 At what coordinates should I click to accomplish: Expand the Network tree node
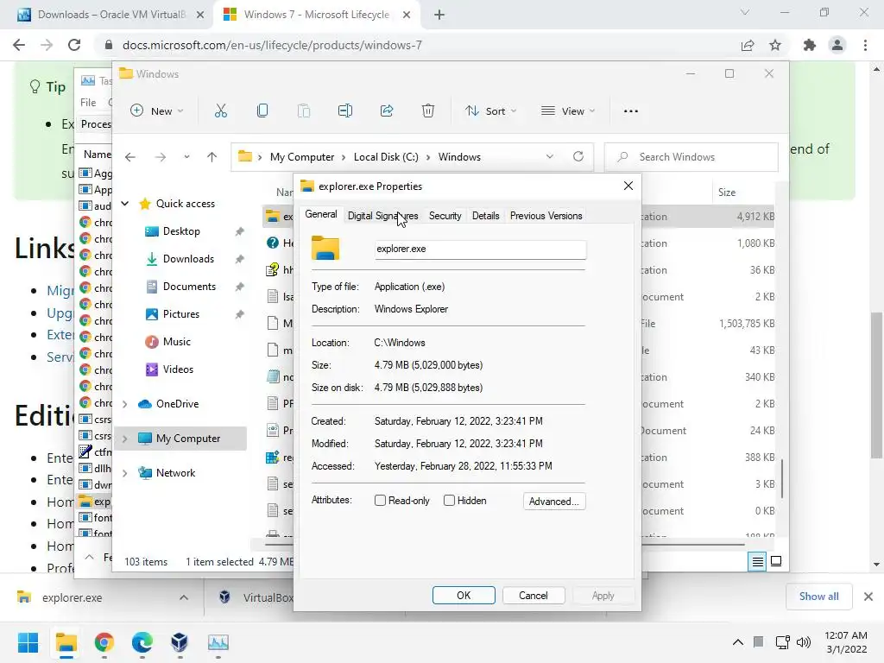tap(125, 473)
